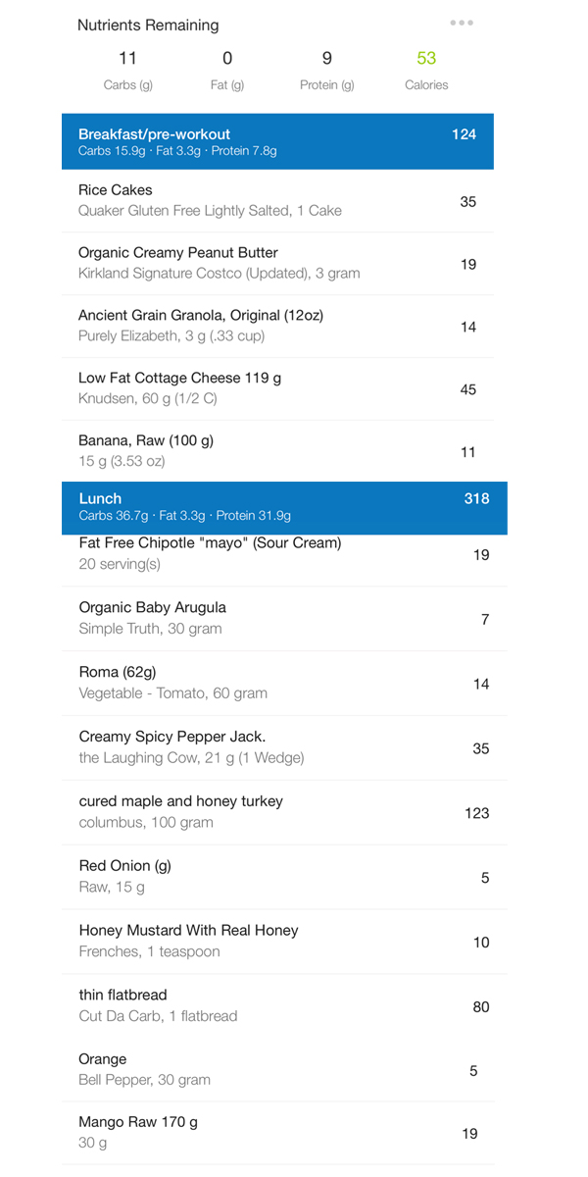Select cured maple and honey turkey

(284, 812)
